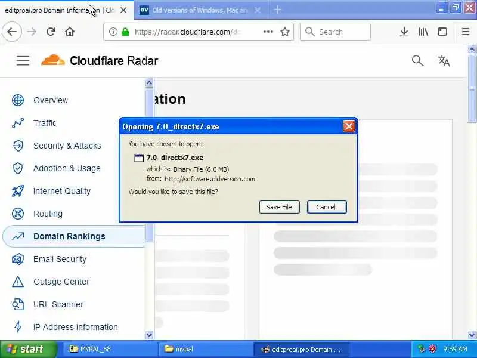The height and width of the screenshot is (358, 477).
Task: Toggle the browser sidebar view icon
Action: [442, 32]
